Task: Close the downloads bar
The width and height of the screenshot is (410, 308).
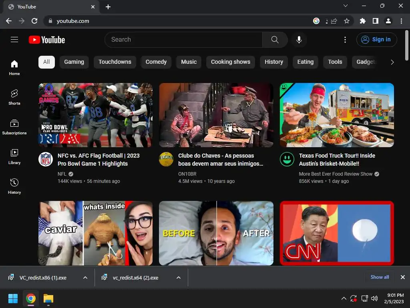Action: [x=403, y=277]
